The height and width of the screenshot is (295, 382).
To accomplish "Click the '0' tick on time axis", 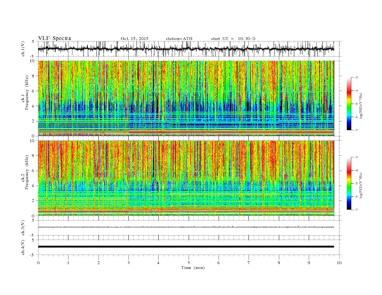I will [38, 263].
